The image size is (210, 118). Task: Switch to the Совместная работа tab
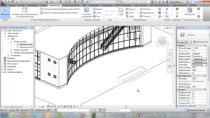71,5
